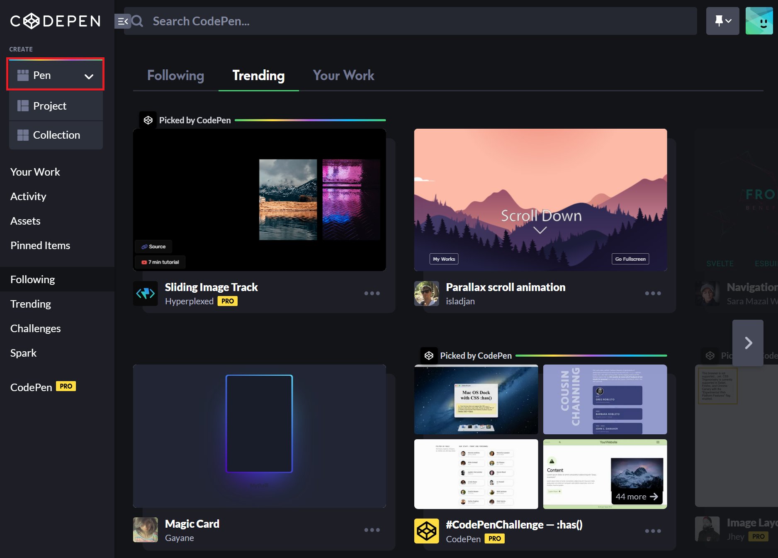Open Gayane's avatar

point(145,530)
